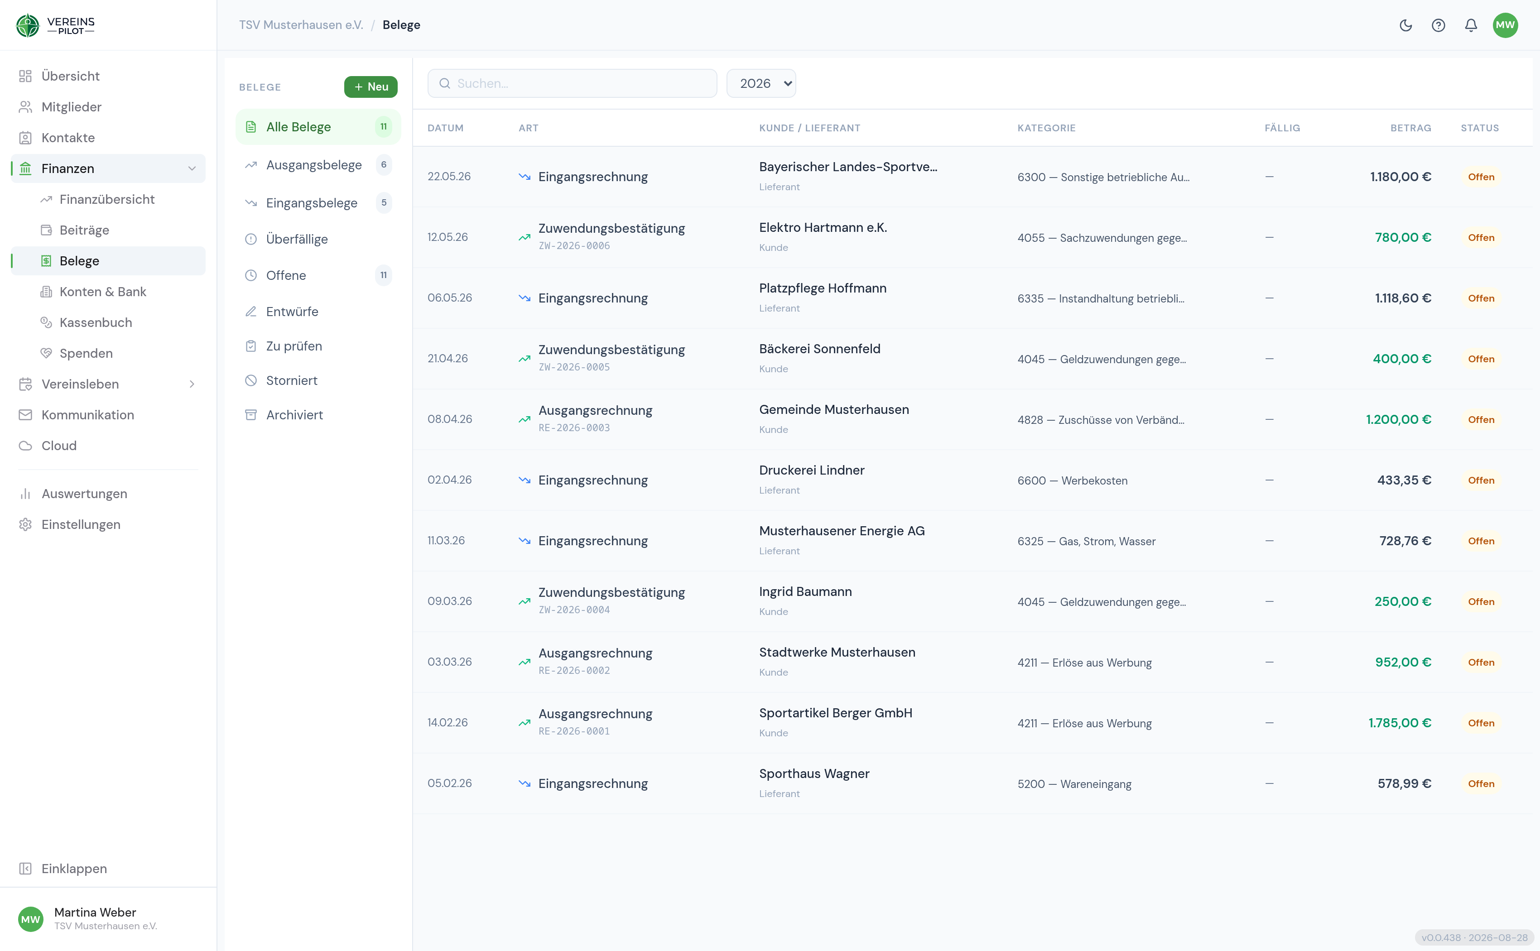Open Zuwendungsbestätigung ZW-2026-0006
Screen dimensions: 1540x951
pyautogui.click(x=972, y=238)
